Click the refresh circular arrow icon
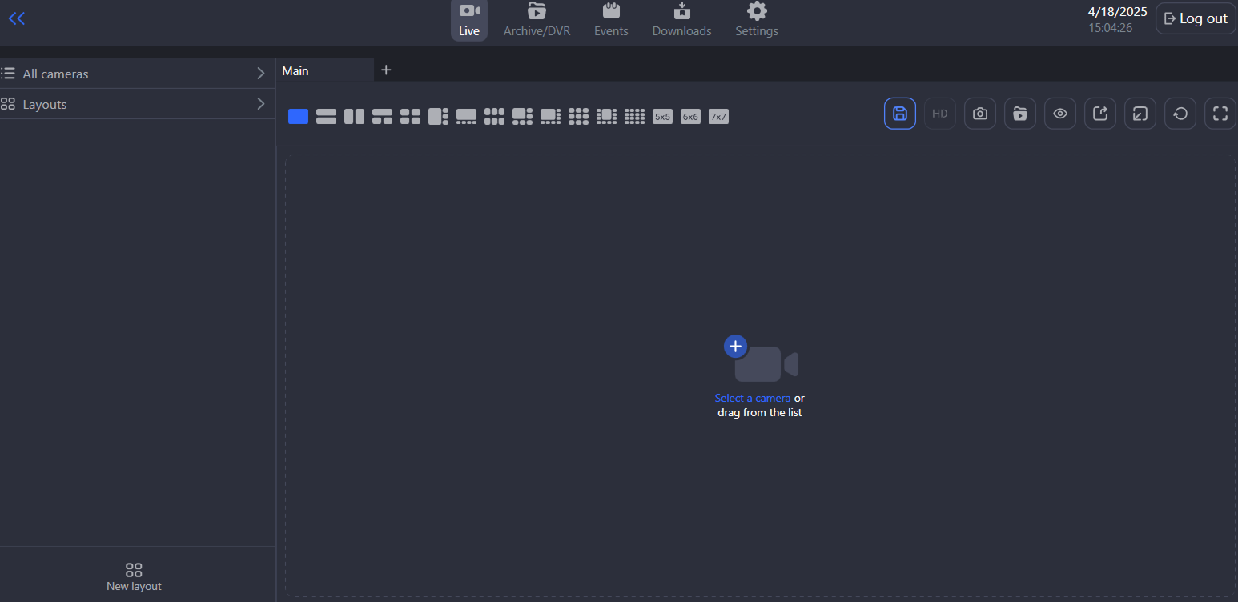This screenshot has width=1238, height=602. click(x=1180, y=114)
